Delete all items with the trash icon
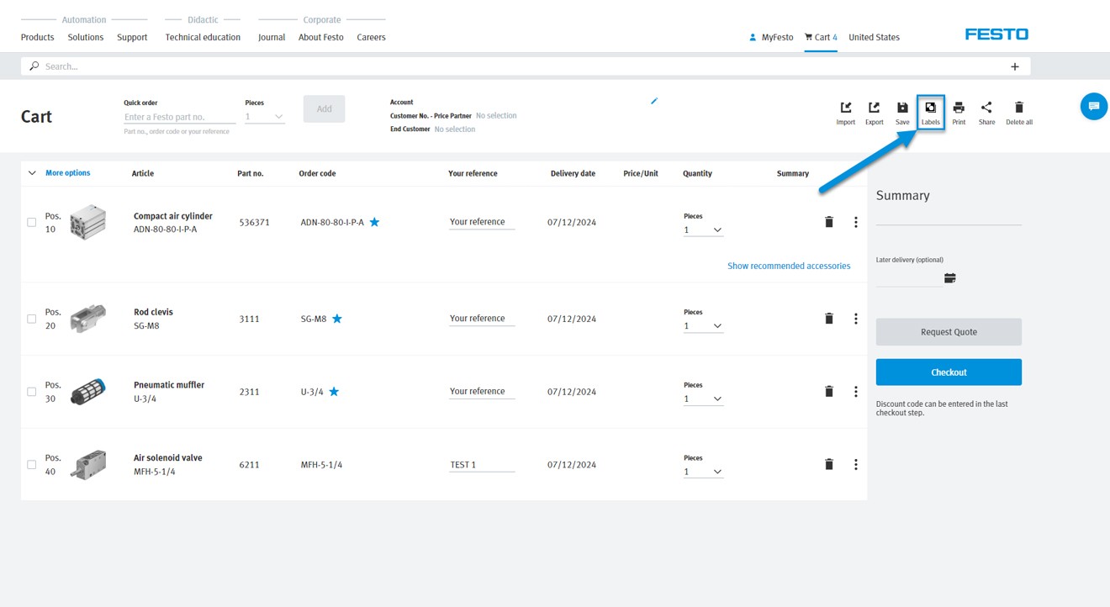This screenshot has height=607, width=1110. (x=1018, y=111)
